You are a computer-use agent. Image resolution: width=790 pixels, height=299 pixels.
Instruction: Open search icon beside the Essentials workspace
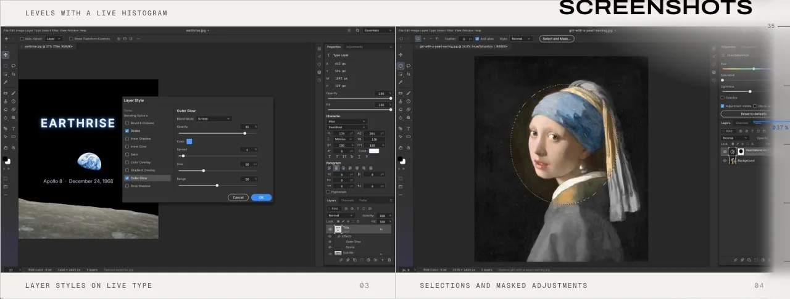357,30
